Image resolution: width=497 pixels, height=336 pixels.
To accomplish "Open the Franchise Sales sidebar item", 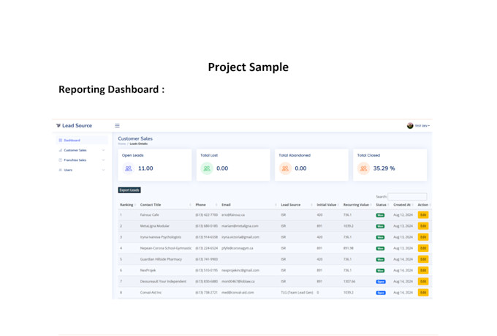I will tap(82, 160).
